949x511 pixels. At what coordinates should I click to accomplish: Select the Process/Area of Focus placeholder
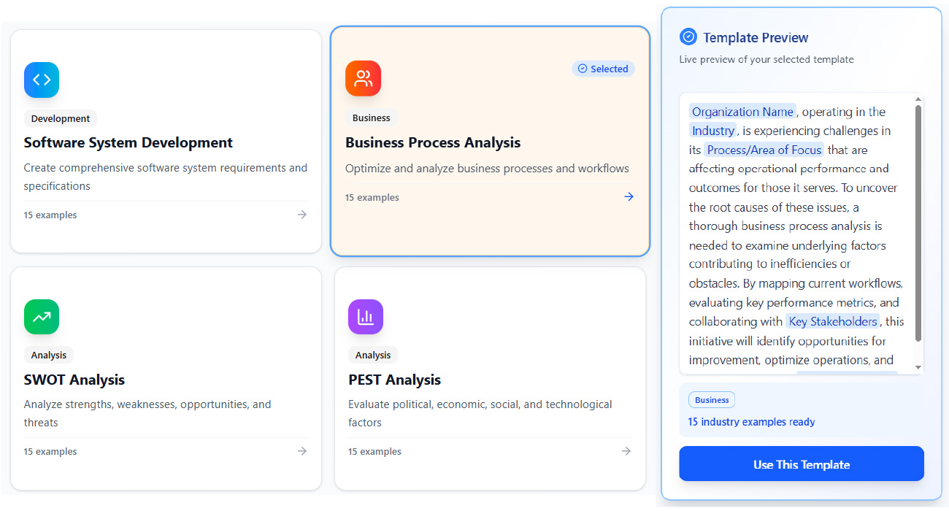(x=764, y=150)
